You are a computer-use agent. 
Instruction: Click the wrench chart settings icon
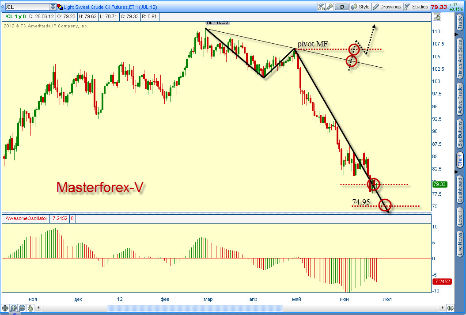(x=330, y=7)
